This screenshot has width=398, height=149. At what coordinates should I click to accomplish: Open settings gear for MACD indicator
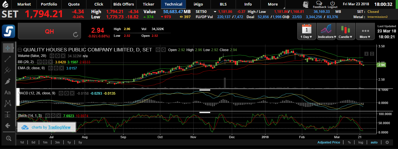click(x=66, y=93)
